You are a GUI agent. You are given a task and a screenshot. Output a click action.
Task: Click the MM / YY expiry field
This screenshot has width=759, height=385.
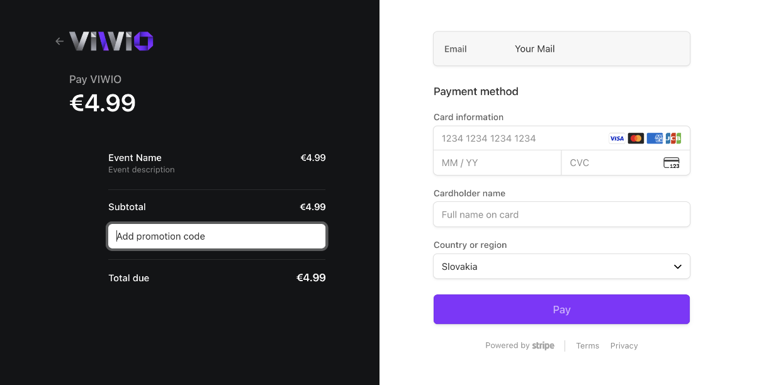(497, 162)
